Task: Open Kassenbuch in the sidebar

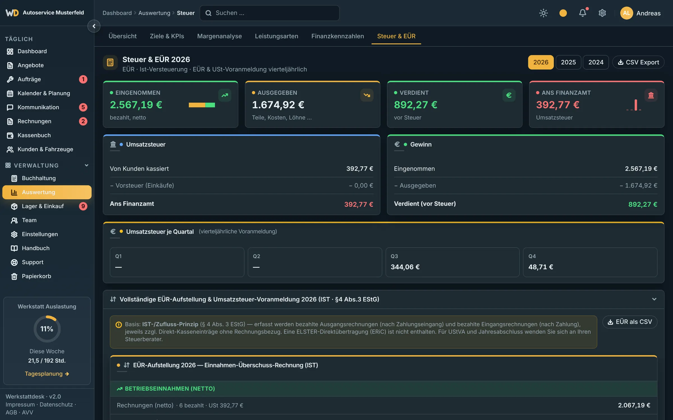Action: point(47,135)
